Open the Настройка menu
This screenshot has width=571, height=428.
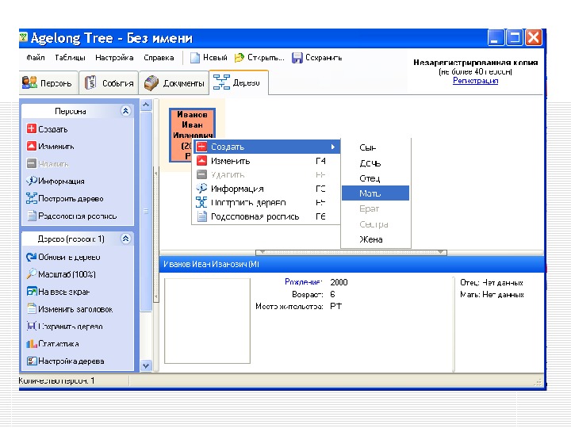tap(114, 58)
